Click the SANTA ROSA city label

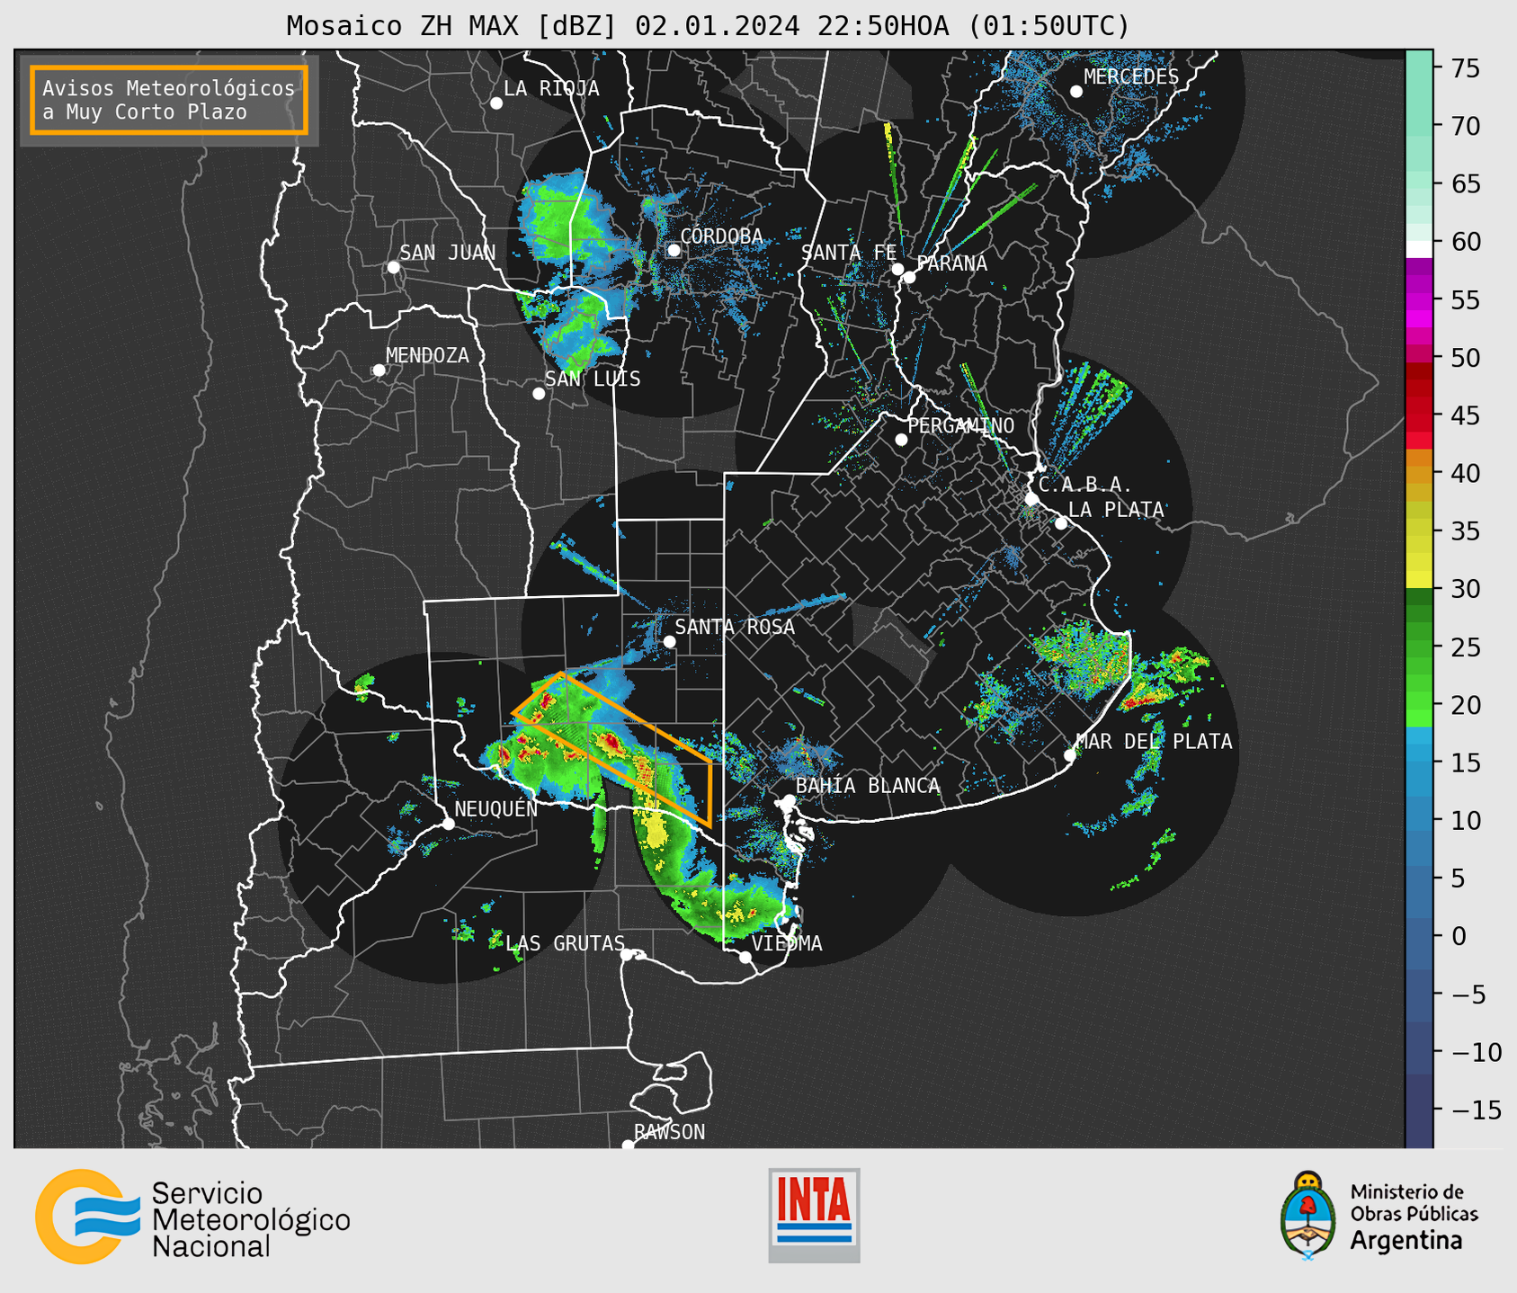point(735,627)
